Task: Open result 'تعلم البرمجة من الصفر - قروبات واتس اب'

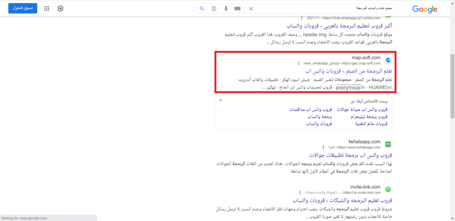Action: coord(348,71)
